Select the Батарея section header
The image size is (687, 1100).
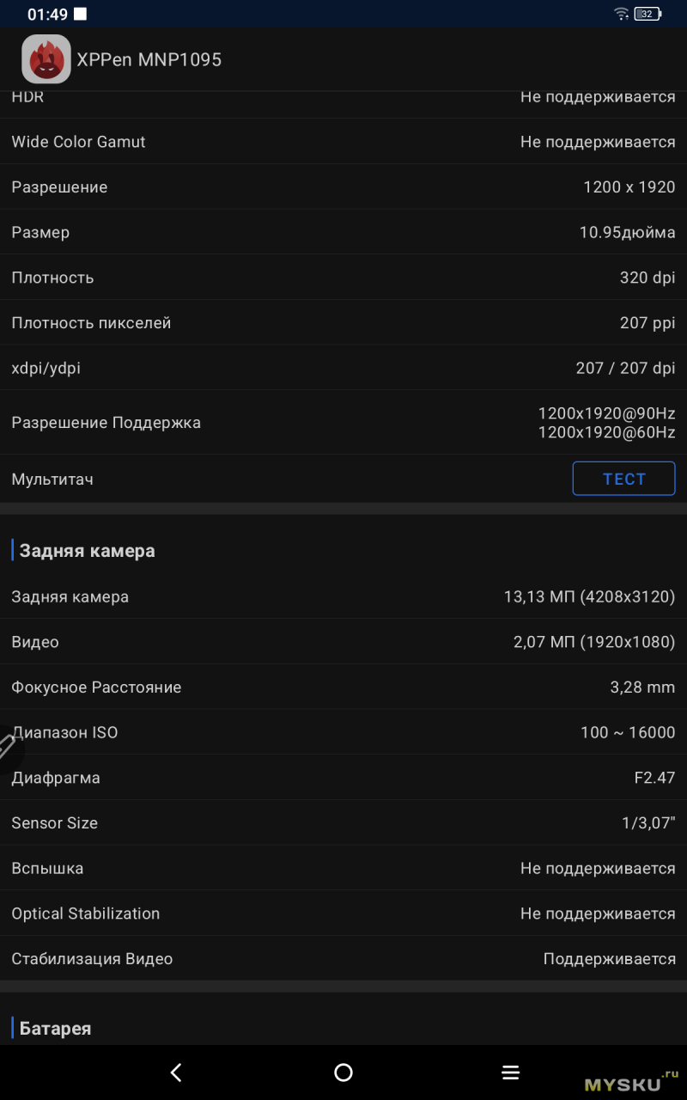[55, 1028]
